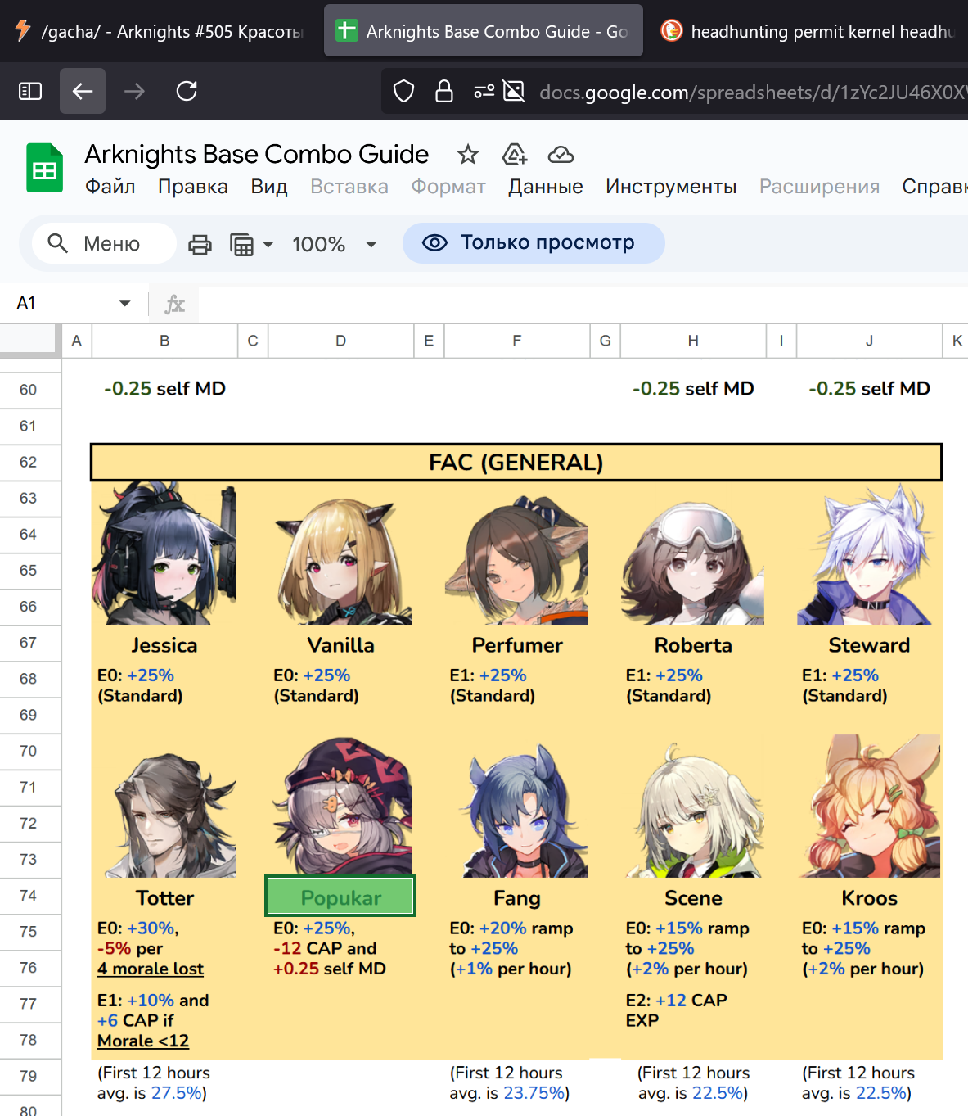Click Steward's portrait thumbnail
The width and height of the screenshot is (968, 1116).
pos(869,553)
